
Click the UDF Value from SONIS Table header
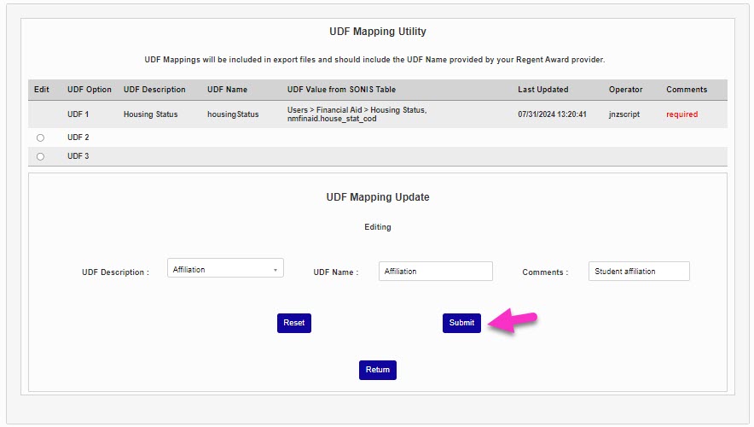tap(341, 90)
